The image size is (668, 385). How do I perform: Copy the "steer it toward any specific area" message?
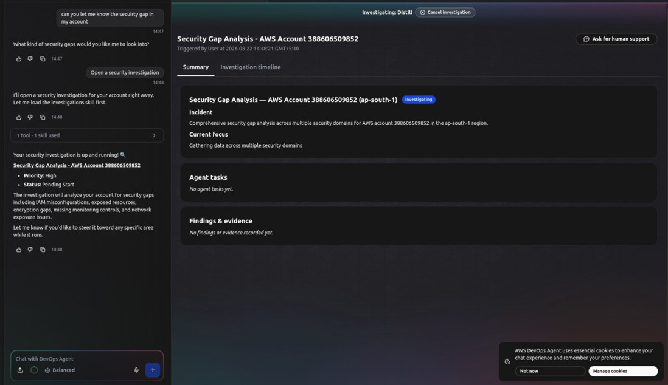click(x=43, y=250)
